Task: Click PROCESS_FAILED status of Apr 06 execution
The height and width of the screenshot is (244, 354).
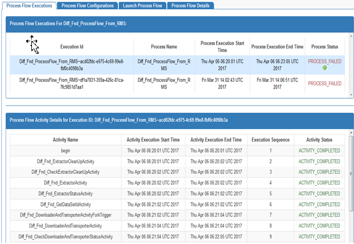Action: point(325,62)
